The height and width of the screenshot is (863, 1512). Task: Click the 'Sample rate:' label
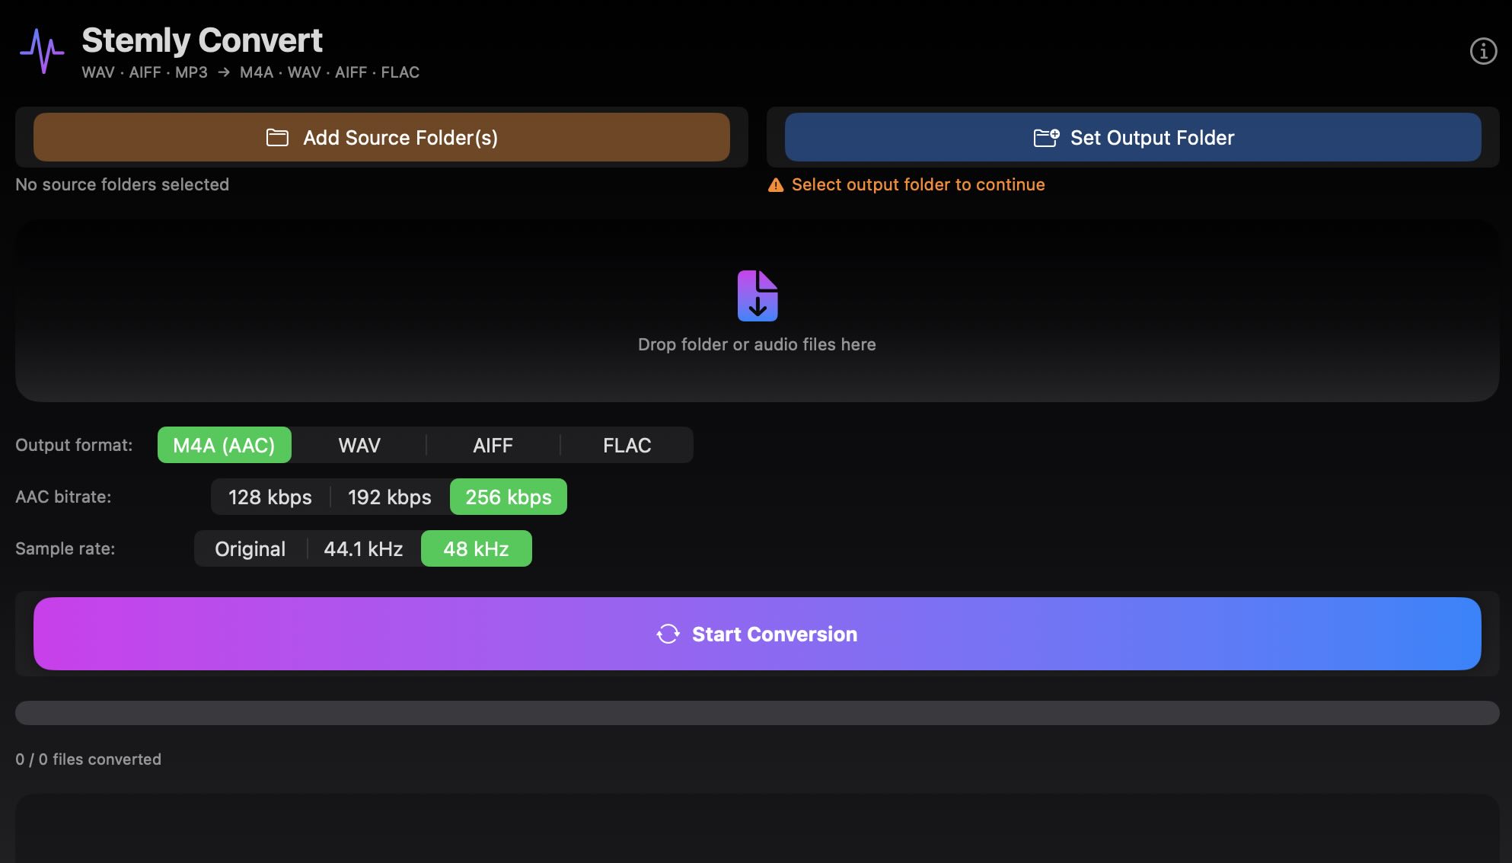pos(65,548)
